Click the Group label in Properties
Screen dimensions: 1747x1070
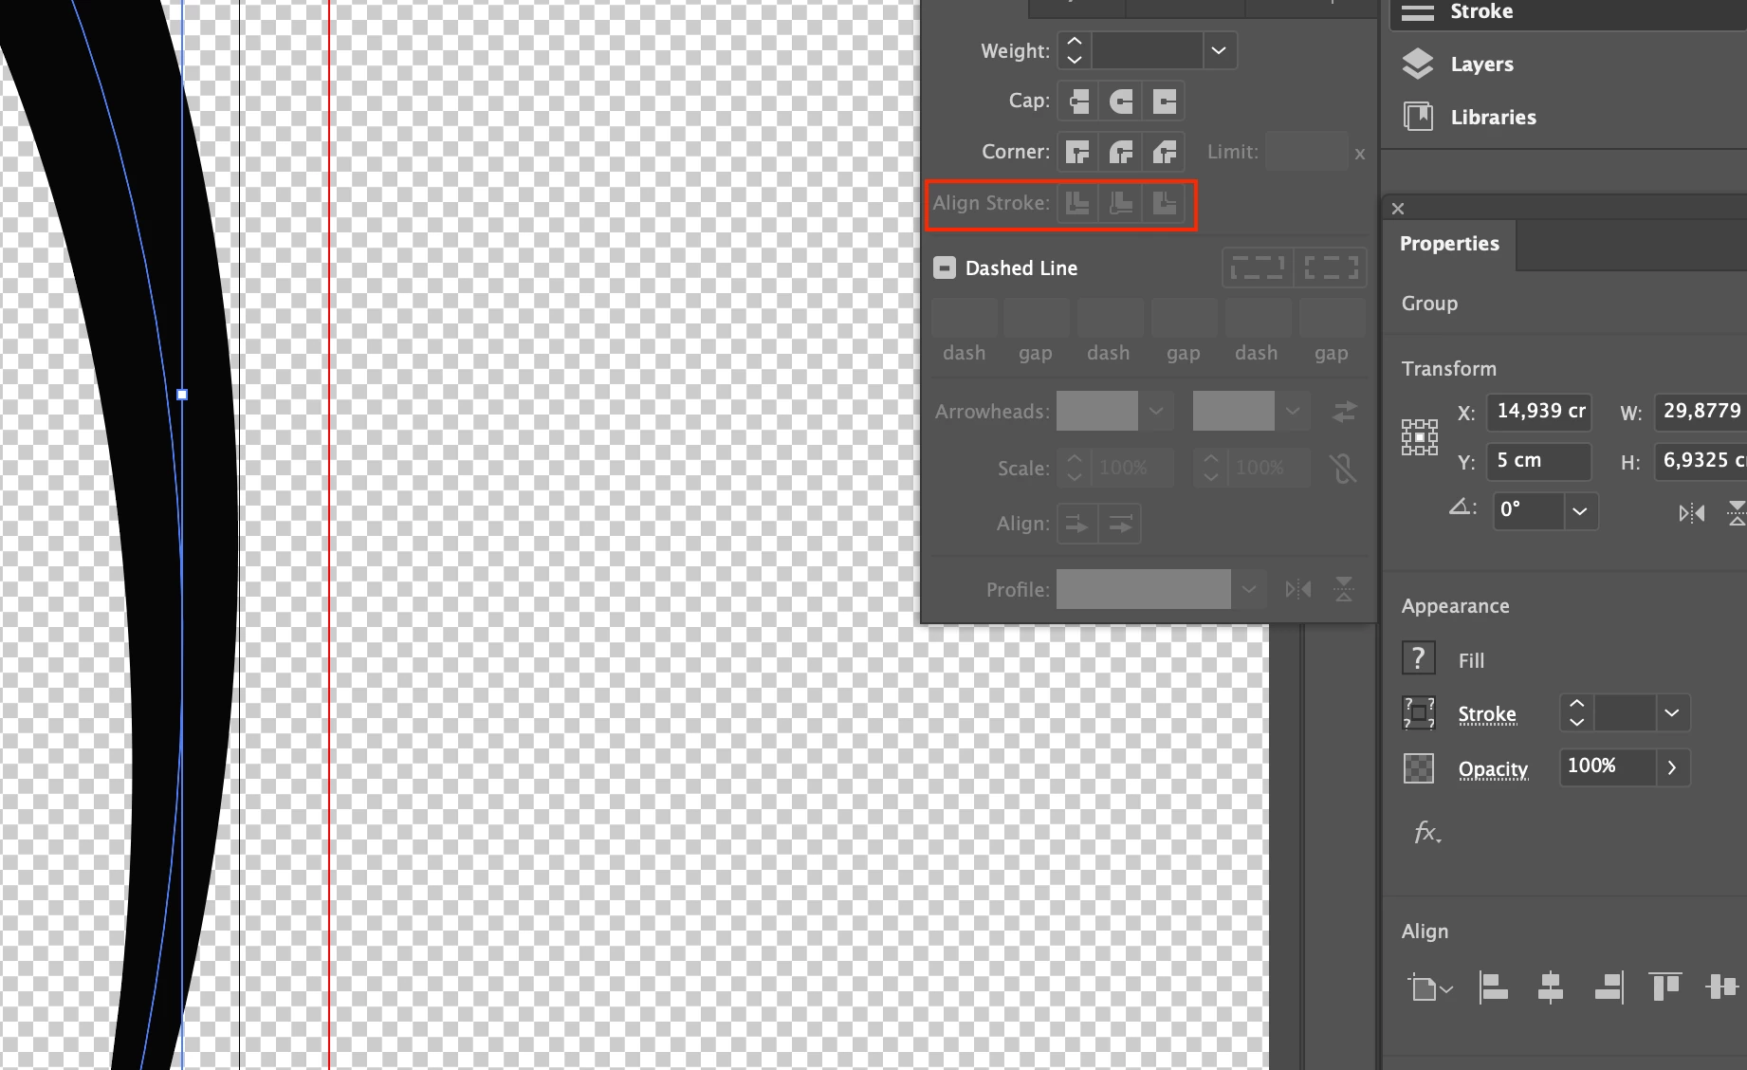coord(1429,304)
